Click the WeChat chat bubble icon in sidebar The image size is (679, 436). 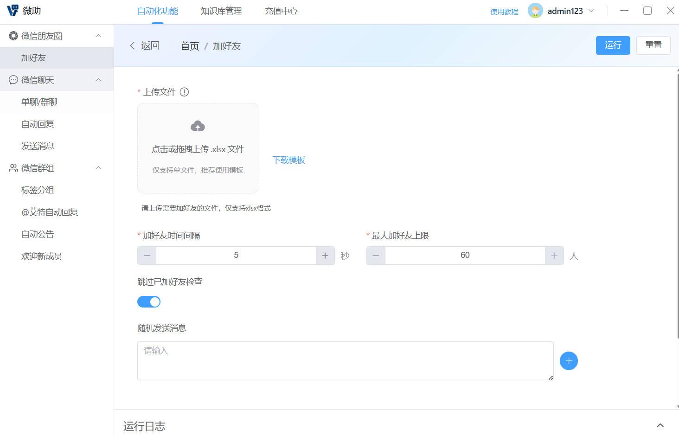13,79
